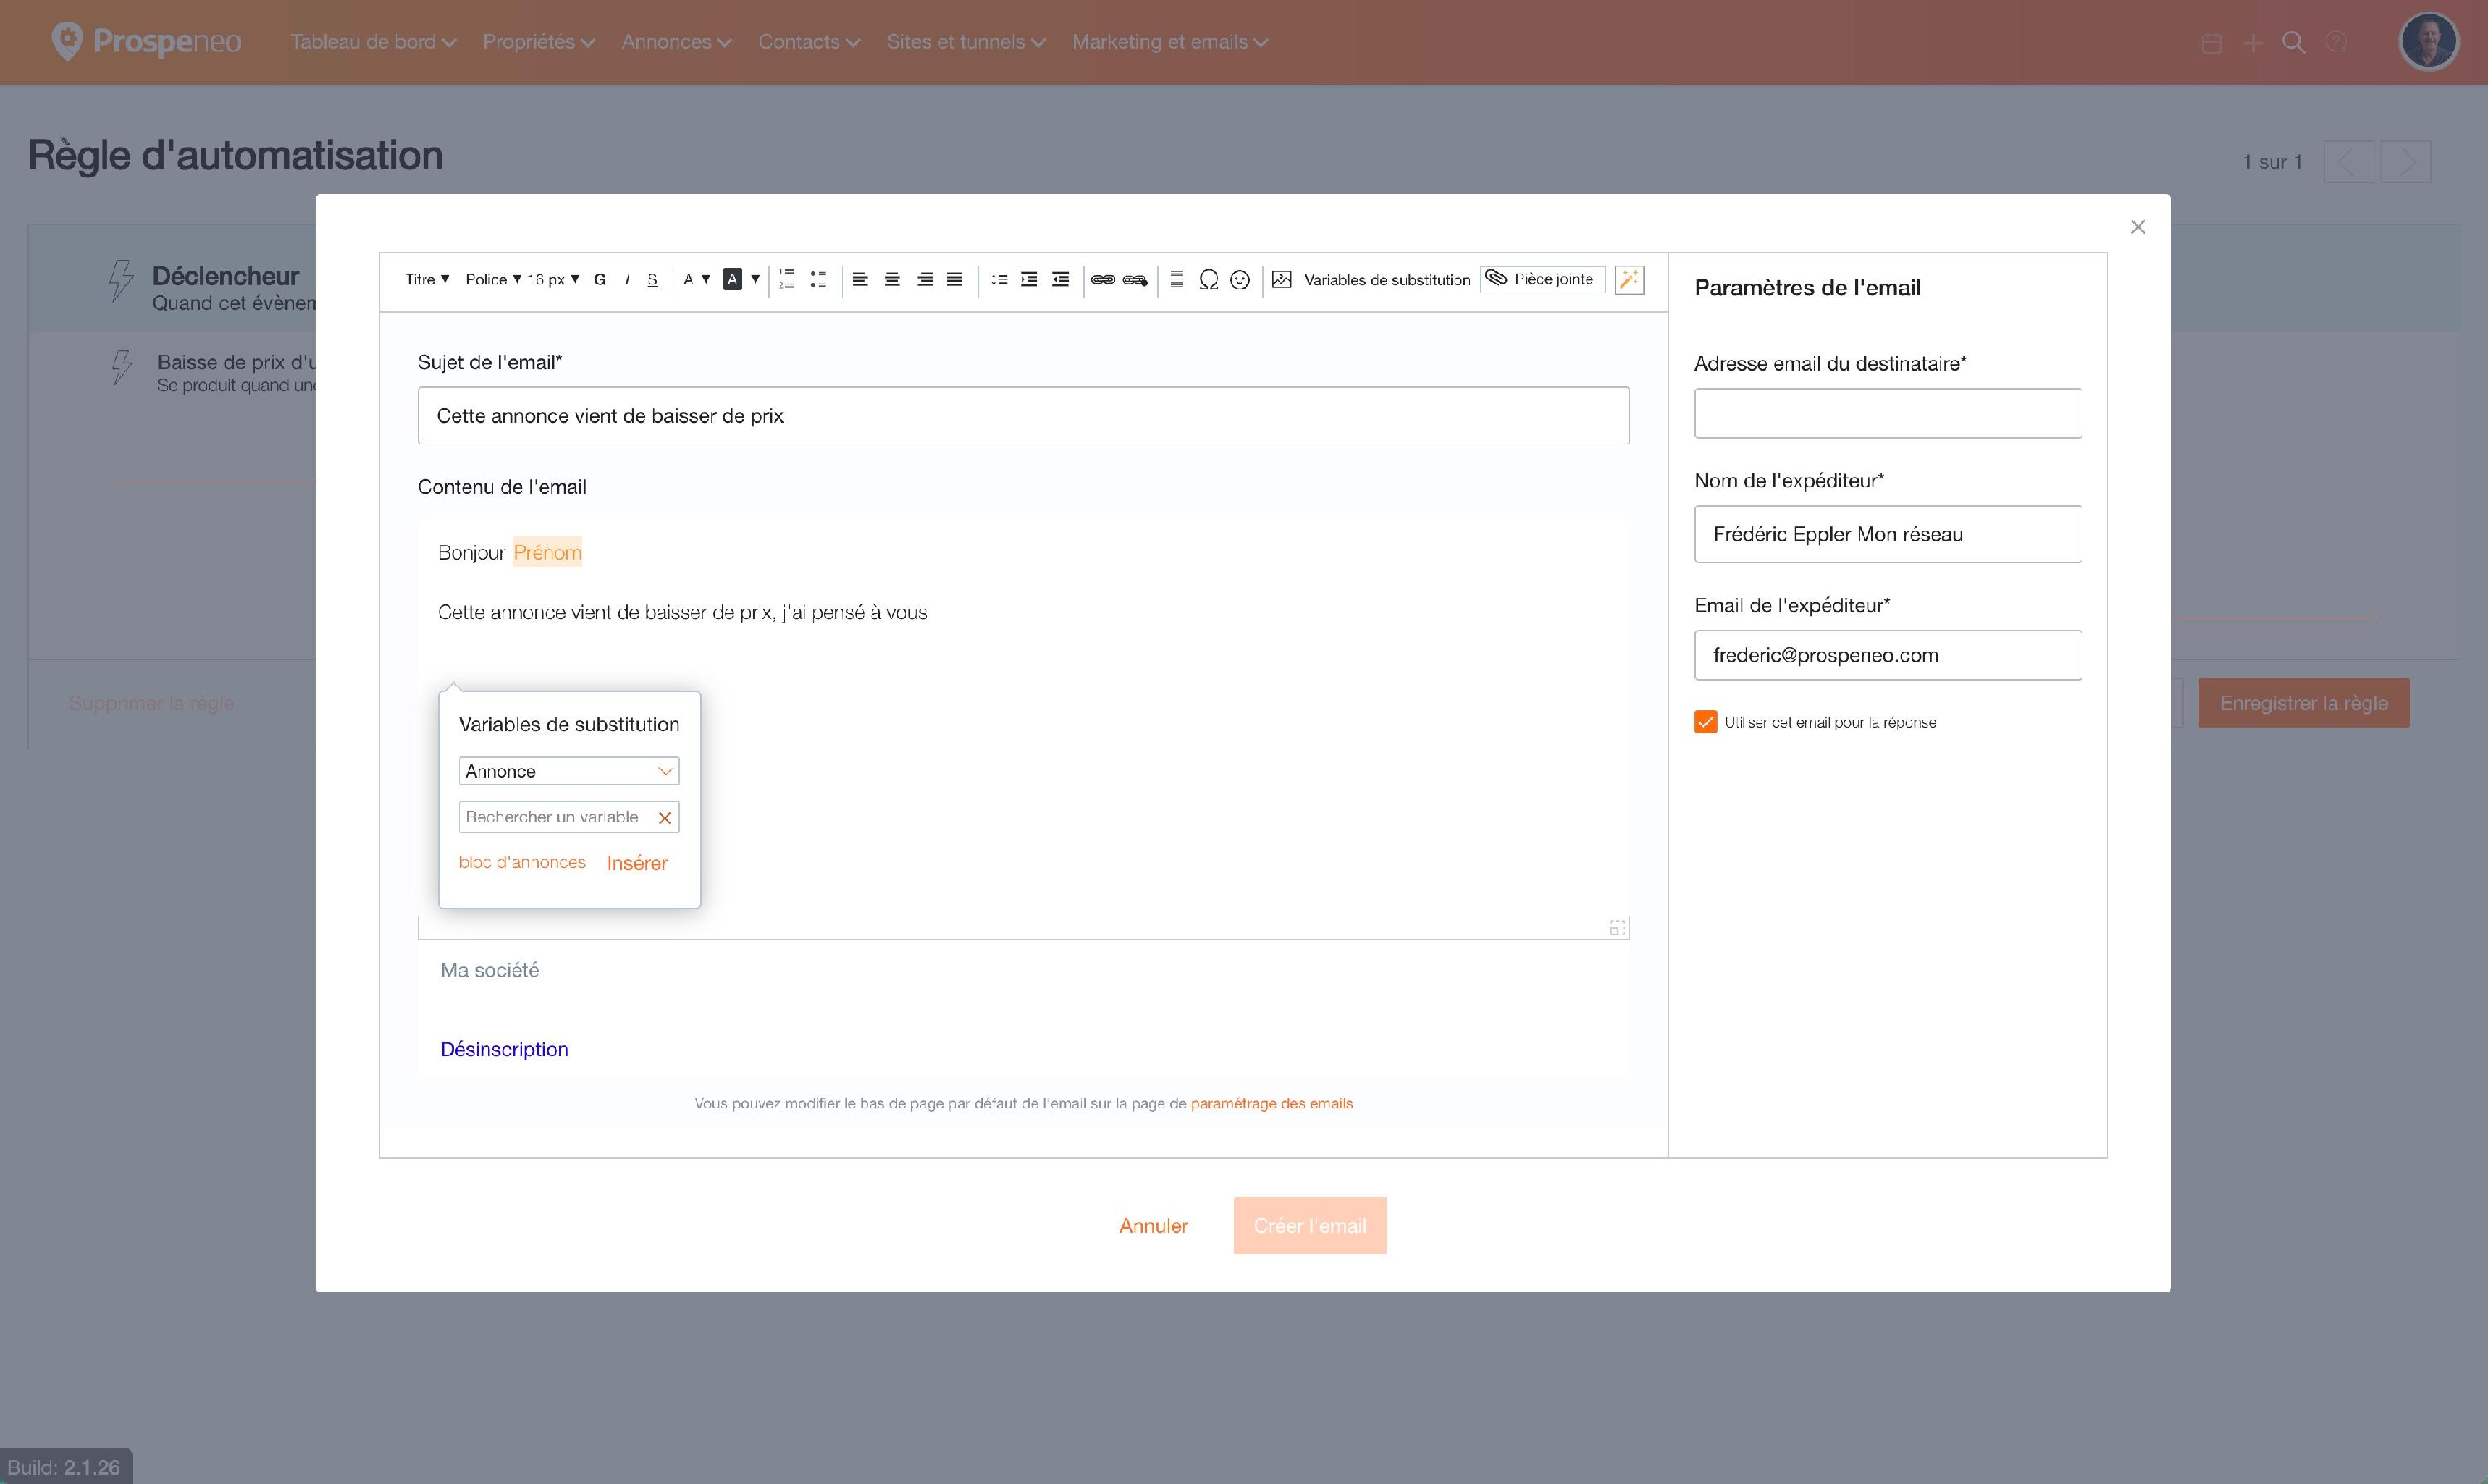
Task: Insert an image using the picture icon
Action: (1281, 279)
